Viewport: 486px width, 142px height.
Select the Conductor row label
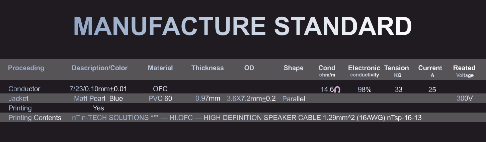click(24, 89)
